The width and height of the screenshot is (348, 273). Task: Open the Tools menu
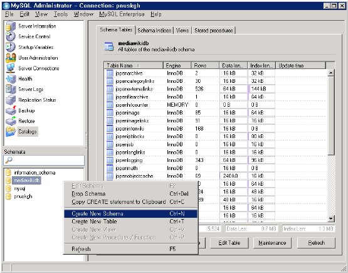61,14
